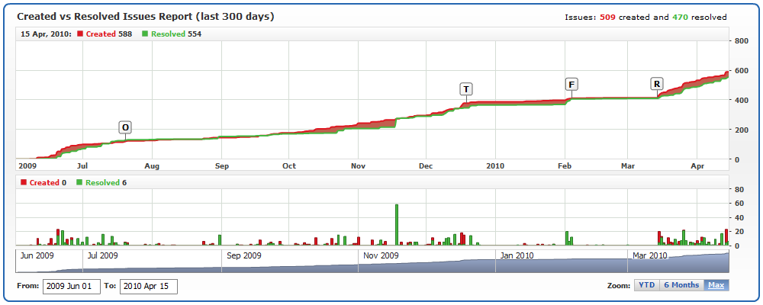Screen dimensions: 763x305
Task: Click the T event marker flag
Action: tap(465, 89)
